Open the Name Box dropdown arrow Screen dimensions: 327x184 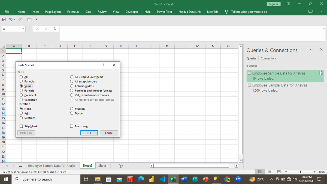point(23,29)
